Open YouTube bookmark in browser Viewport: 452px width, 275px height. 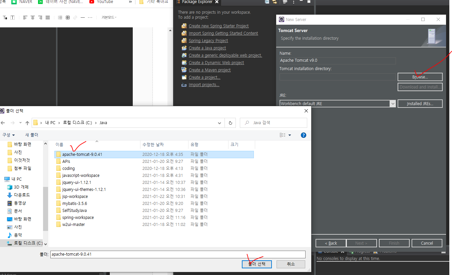click(x=101, y=2)
